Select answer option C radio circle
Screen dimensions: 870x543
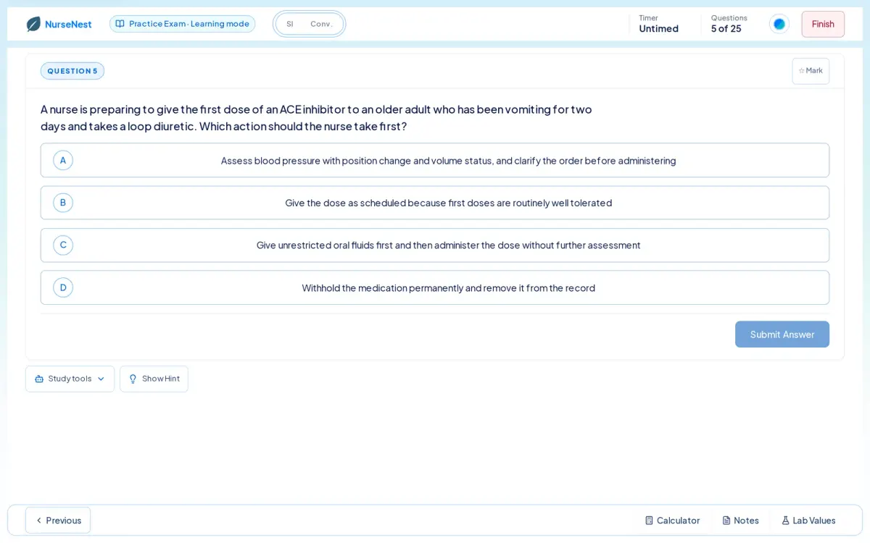(x=63, y=245)
